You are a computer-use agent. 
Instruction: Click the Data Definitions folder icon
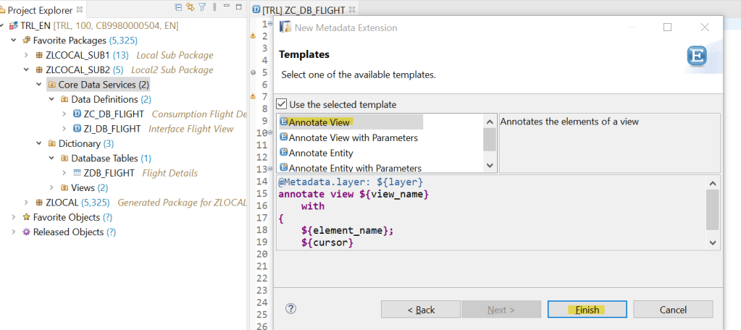(x=64, y=100)
